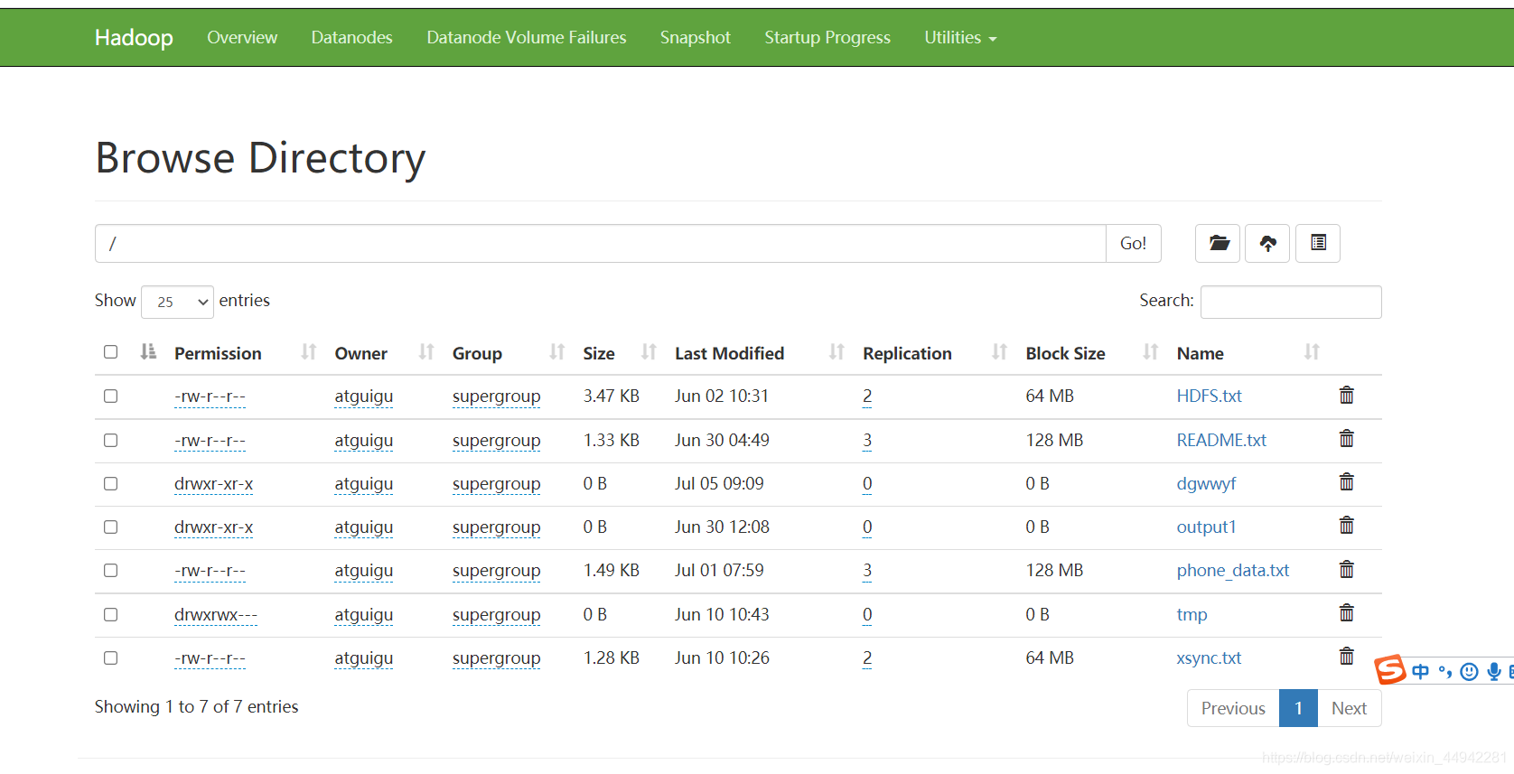The height and width of the screenshot is (774, 1514).
Task: Click page 1 pagination button
Action: (1298, 708)
